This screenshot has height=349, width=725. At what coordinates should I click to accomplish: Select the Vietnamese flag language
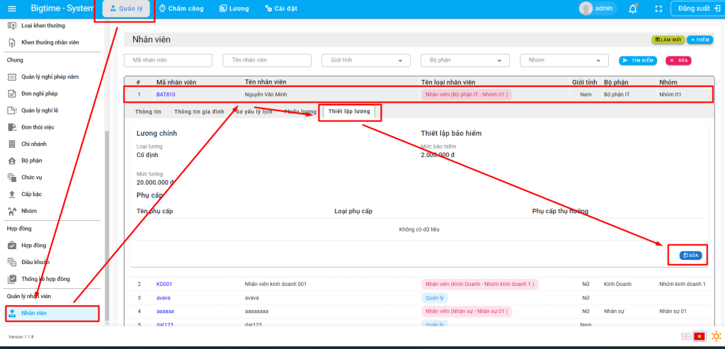(x=700, y=336)
